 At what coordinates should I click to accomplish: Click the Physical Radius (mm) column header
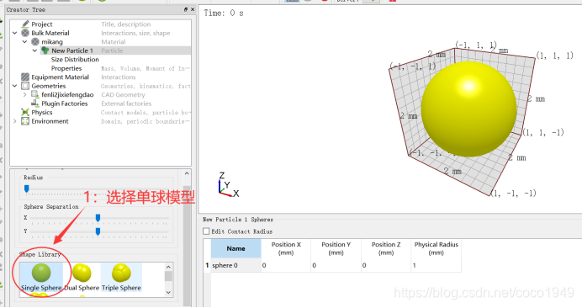[436, 248]
